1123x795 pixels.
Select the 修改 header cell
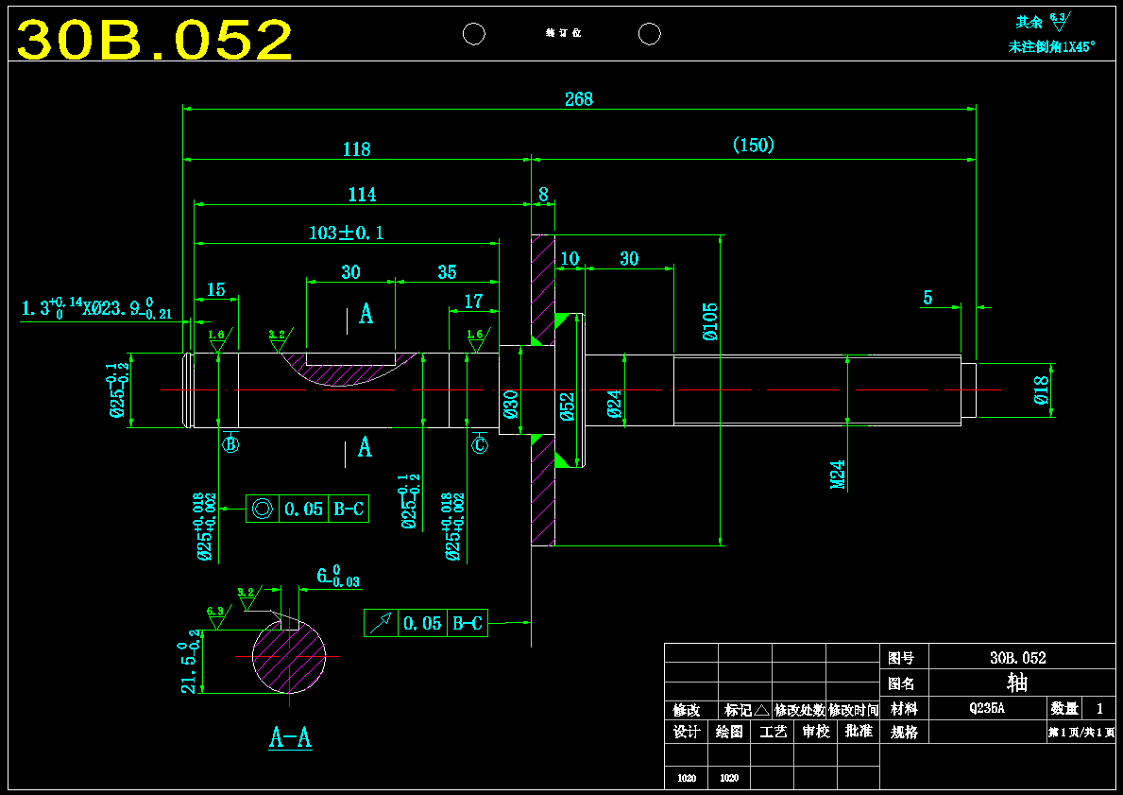pos(691,710)
